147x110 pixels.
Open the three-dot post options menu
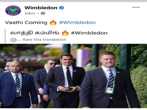click(136, 7)
